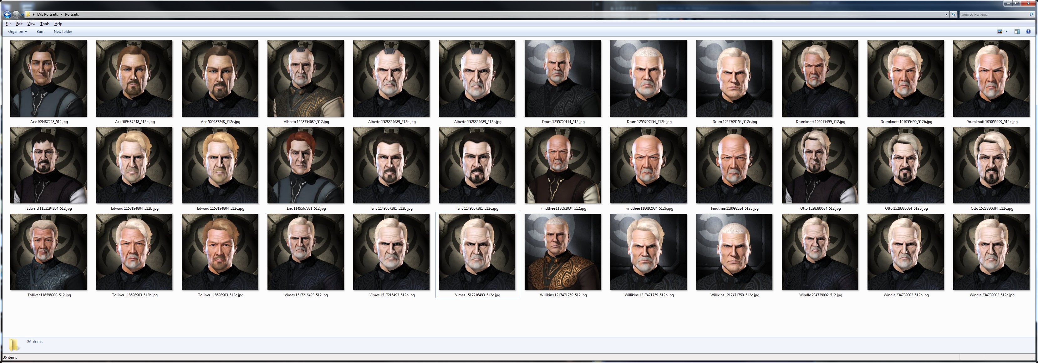
Task: Open the Organize dropdown
Action: coord(17,31)
